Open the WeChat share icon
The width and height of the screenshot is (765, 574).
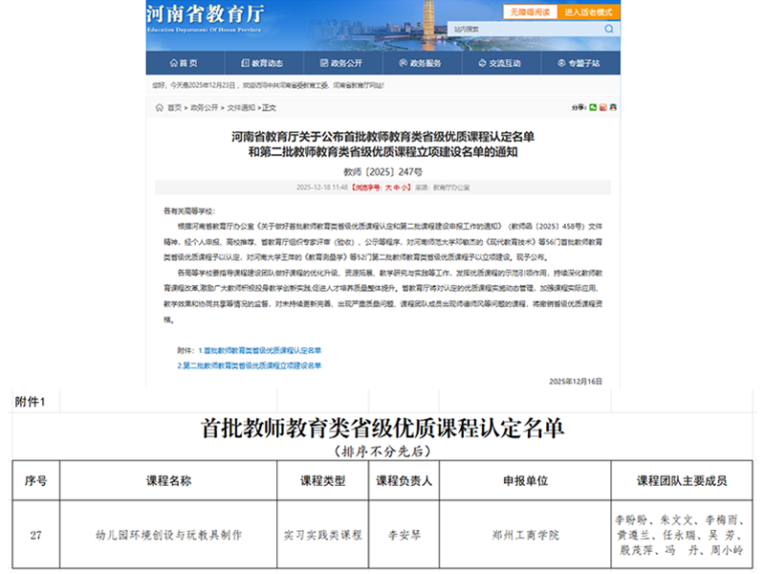coord(593,107)
